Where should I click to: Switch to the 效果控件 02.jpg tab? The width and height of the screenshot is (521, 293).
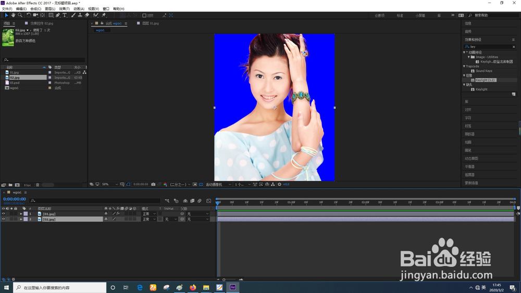point(42,23)
